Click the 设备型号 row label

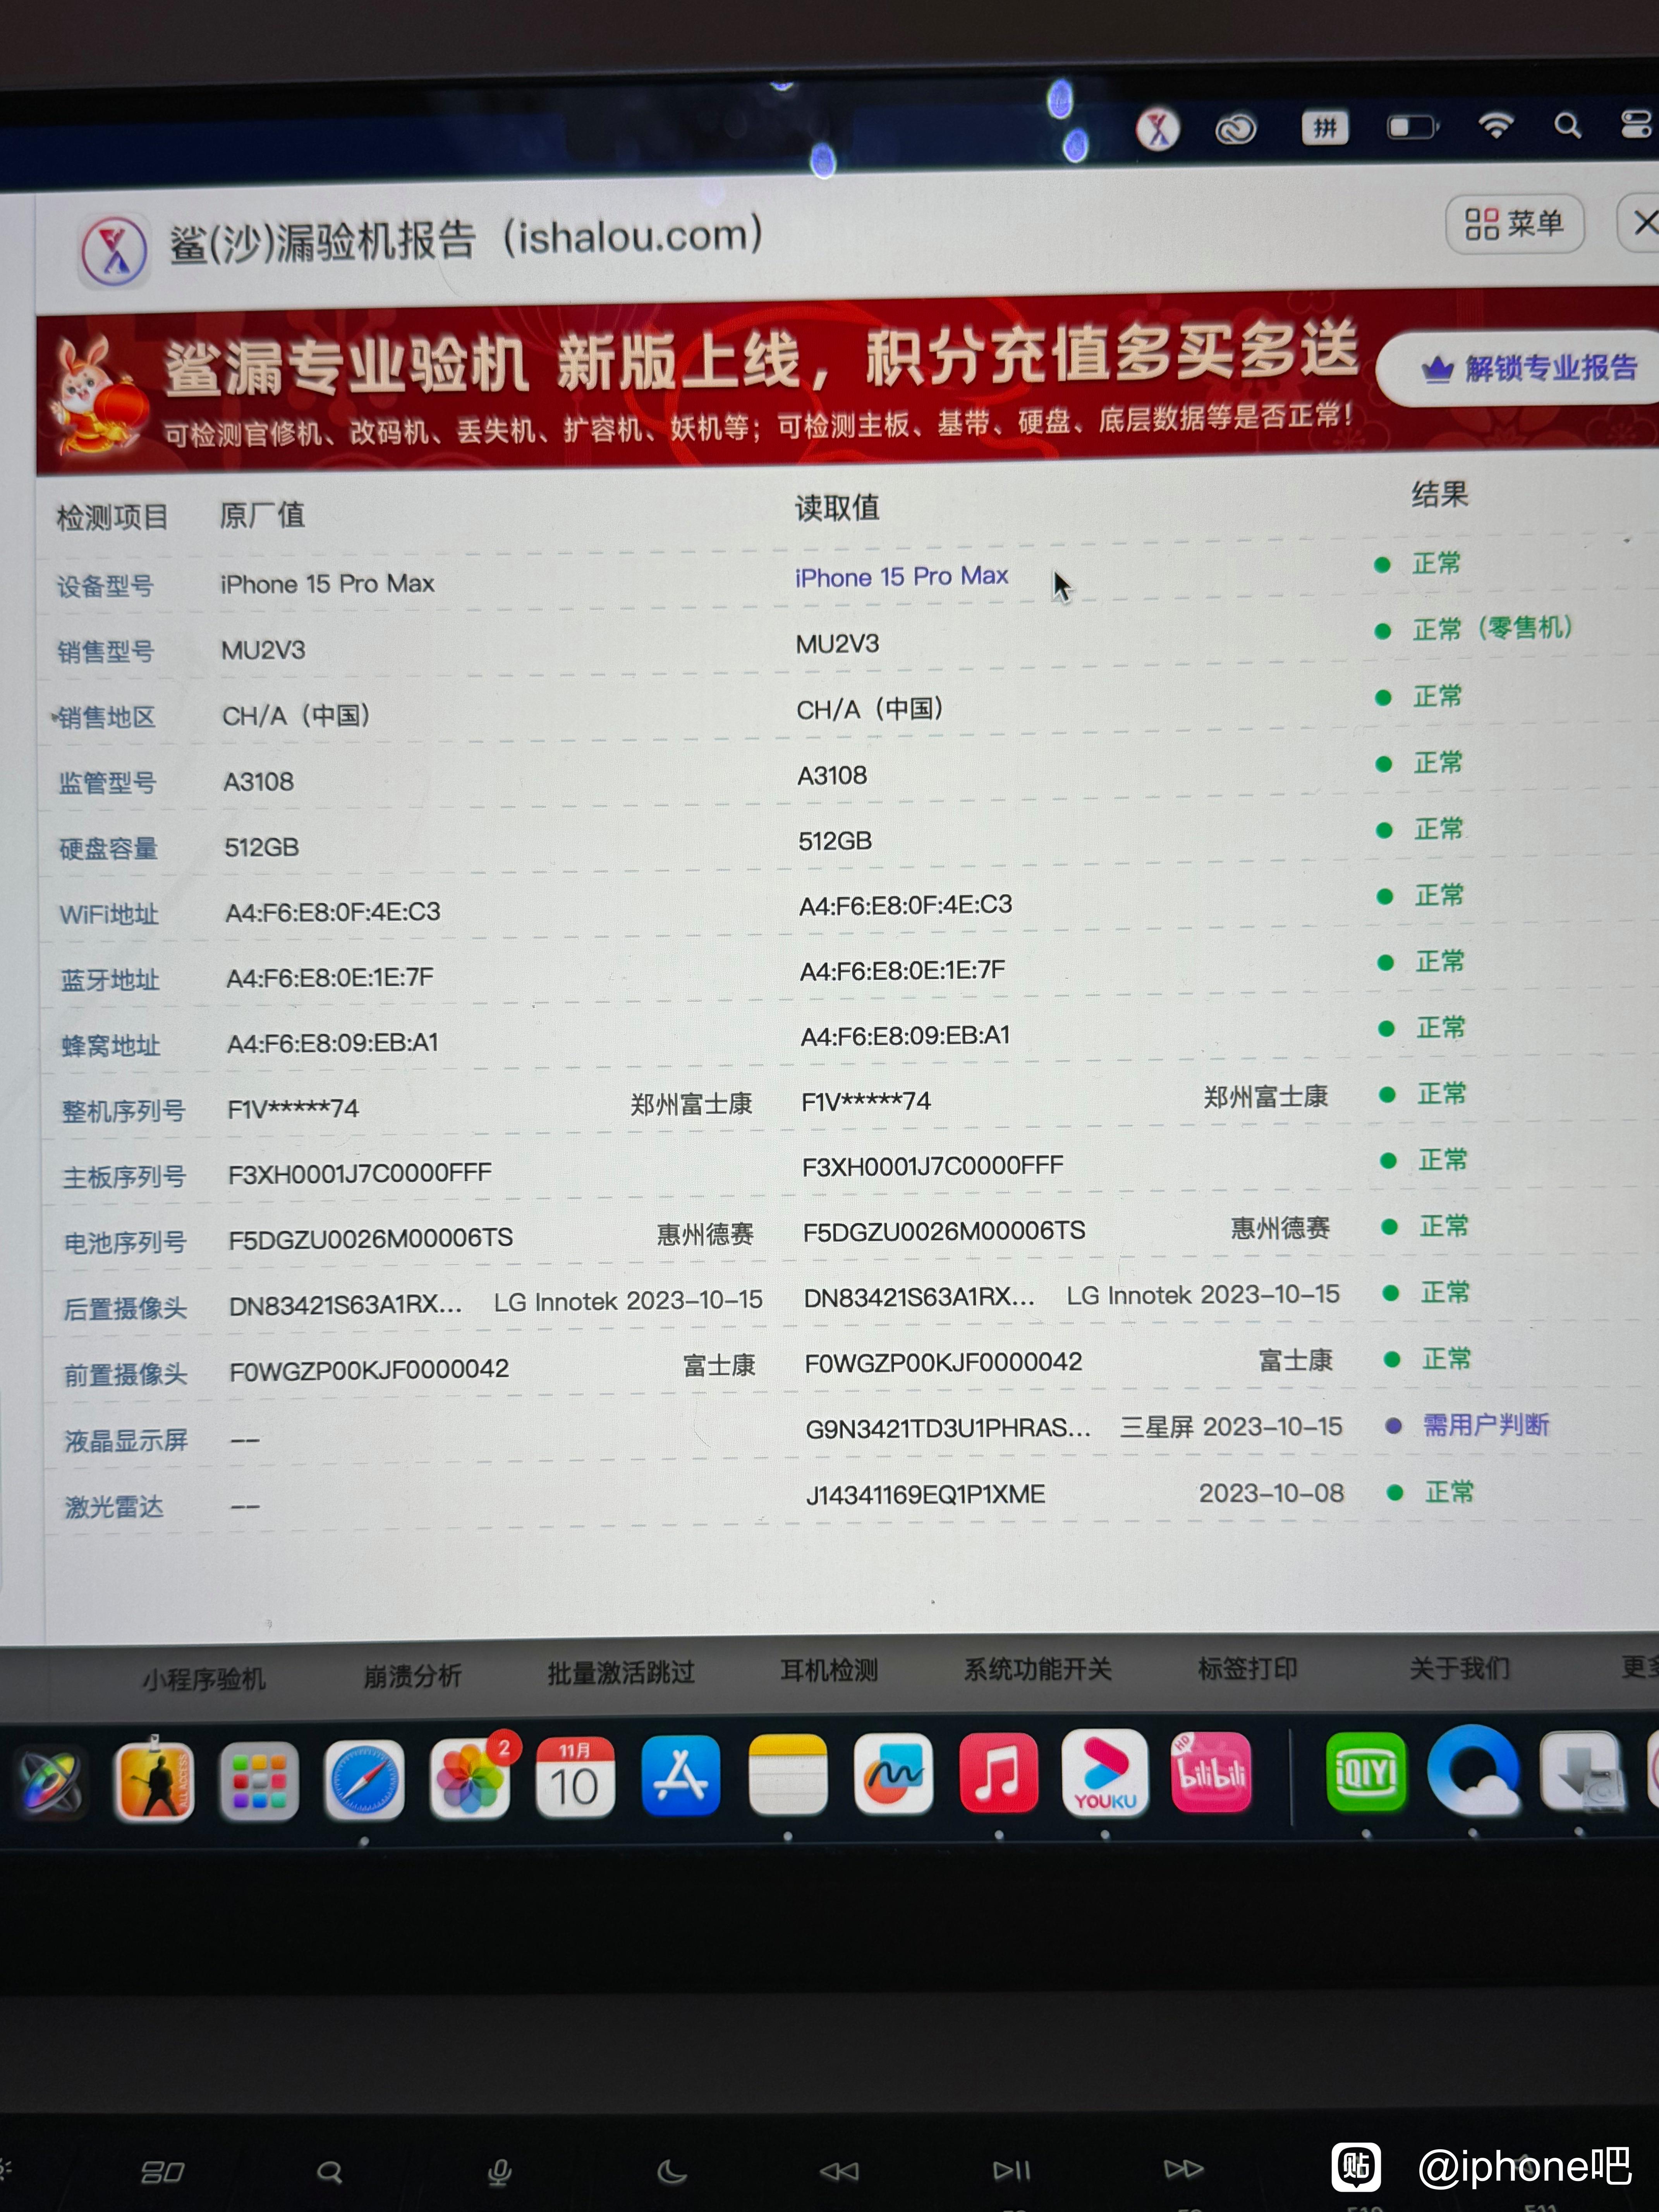click(104, 586)
